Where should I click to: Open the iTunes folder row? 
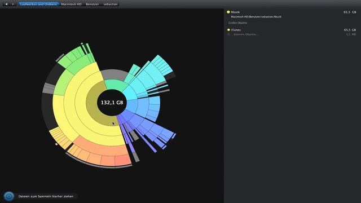292,30
